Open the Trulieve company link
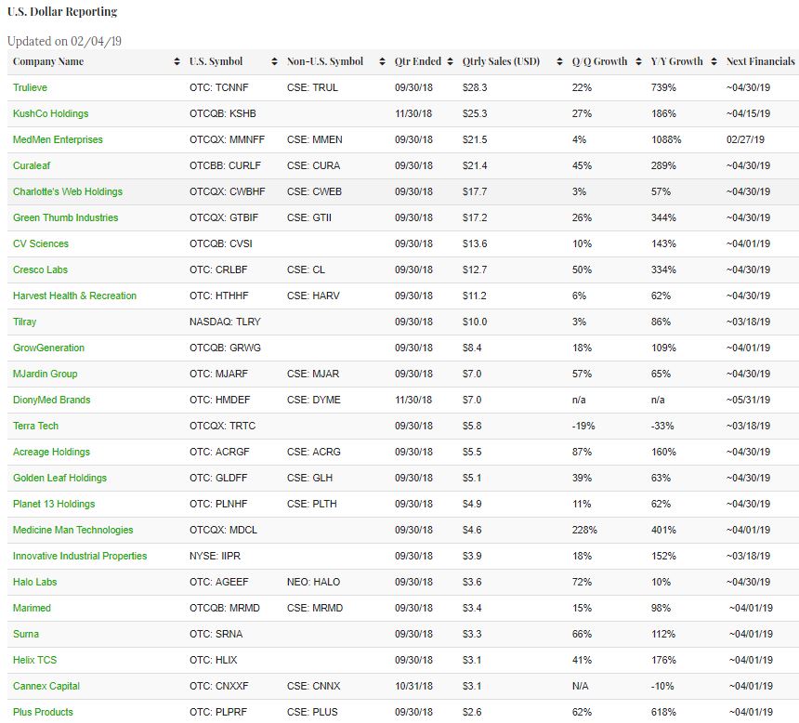 click(x=30, y=87)
